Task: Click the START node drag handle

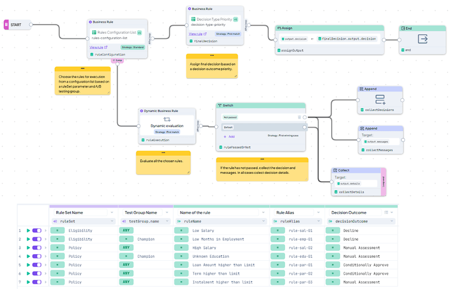Action: click(x=6, y=25)
